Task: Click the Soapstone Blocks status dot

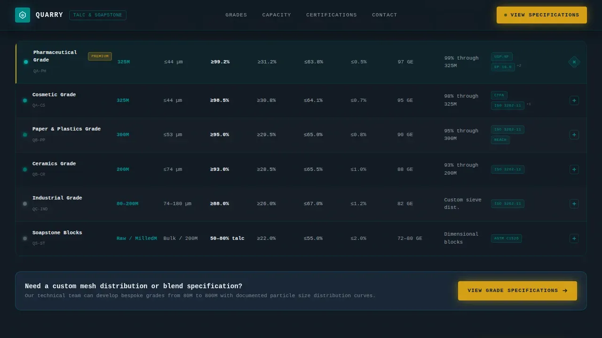Action: coord(25,238)
